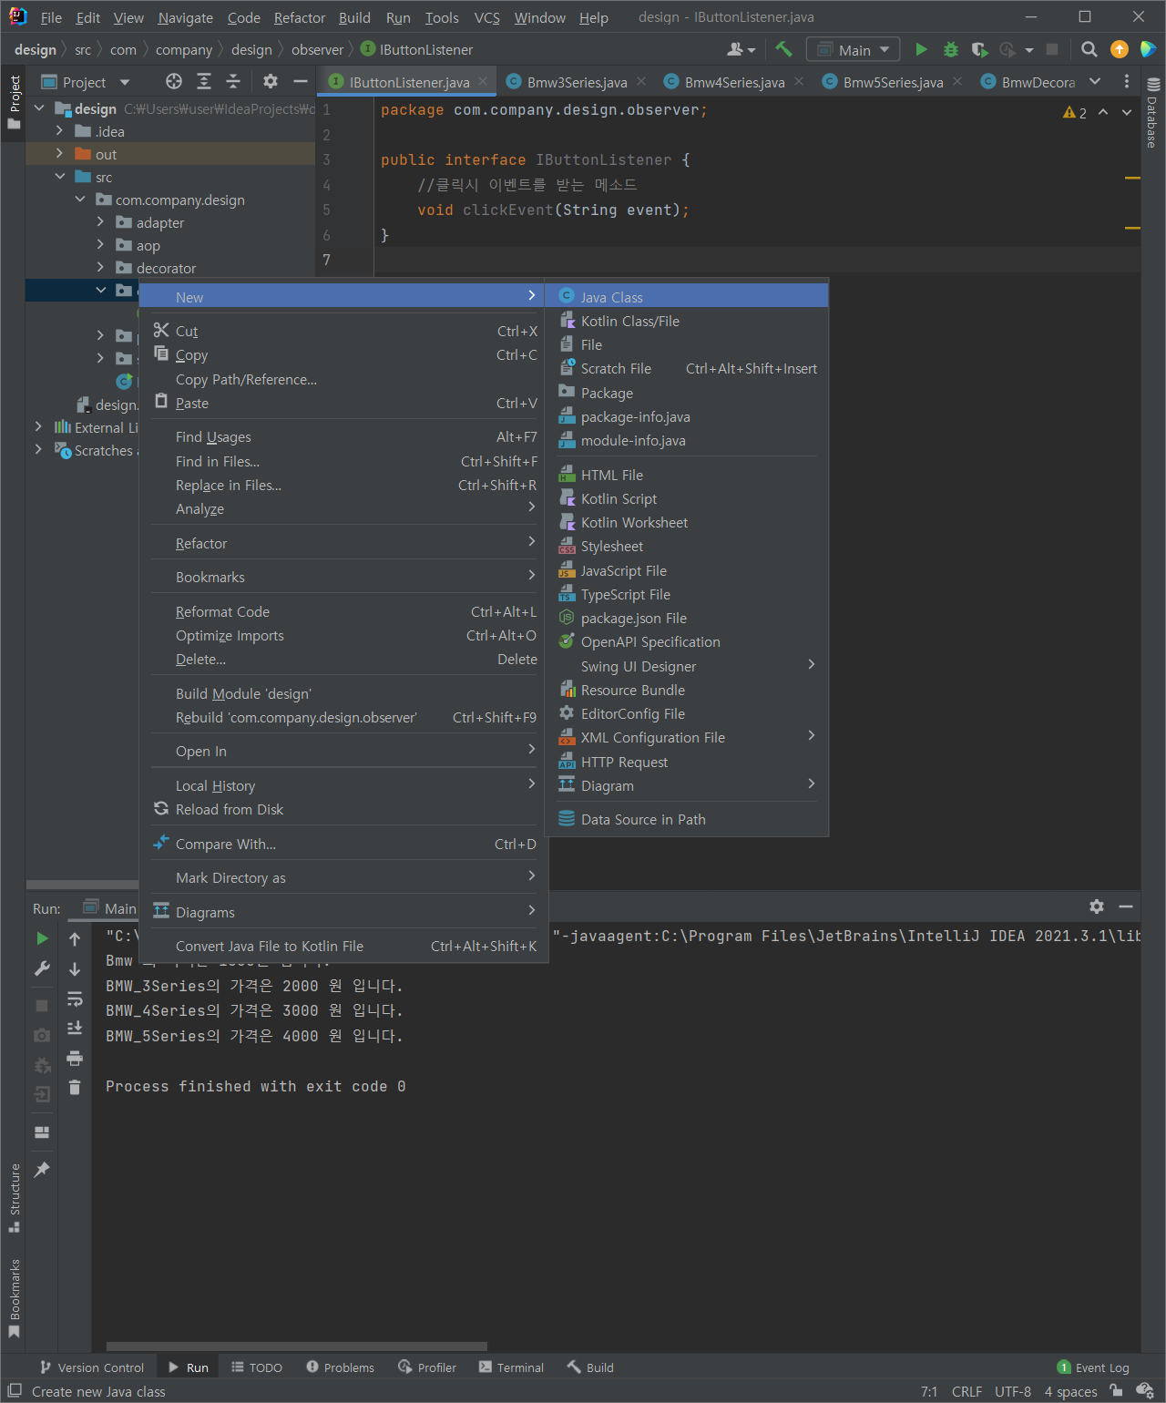Clear all Run console output trash icon
Image resolution: width=1166 pixels, height=1403 pixels.
(x=75, y=1088)
